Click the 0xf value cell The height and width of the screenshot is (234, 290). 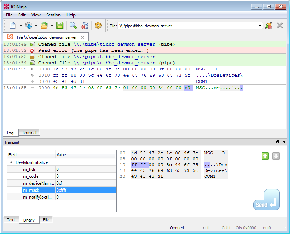coord(86,183)
